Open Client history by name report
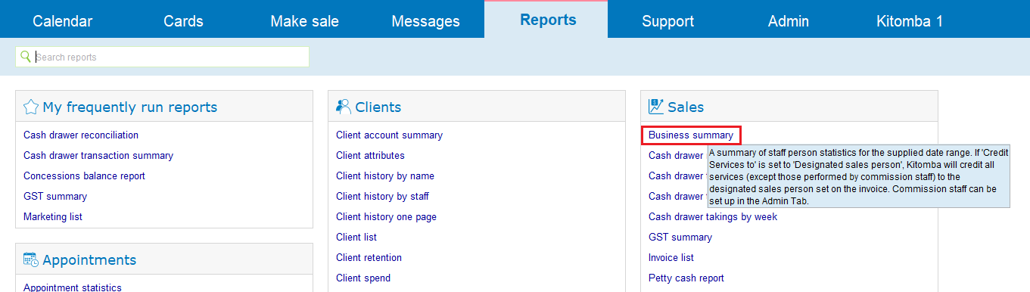Image resolution: width=1030 pixels, height=292 pixels. pos(385,176)
